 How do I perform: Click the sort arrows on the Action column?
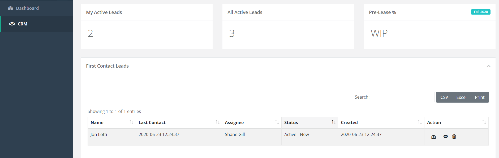click(484, 122)
